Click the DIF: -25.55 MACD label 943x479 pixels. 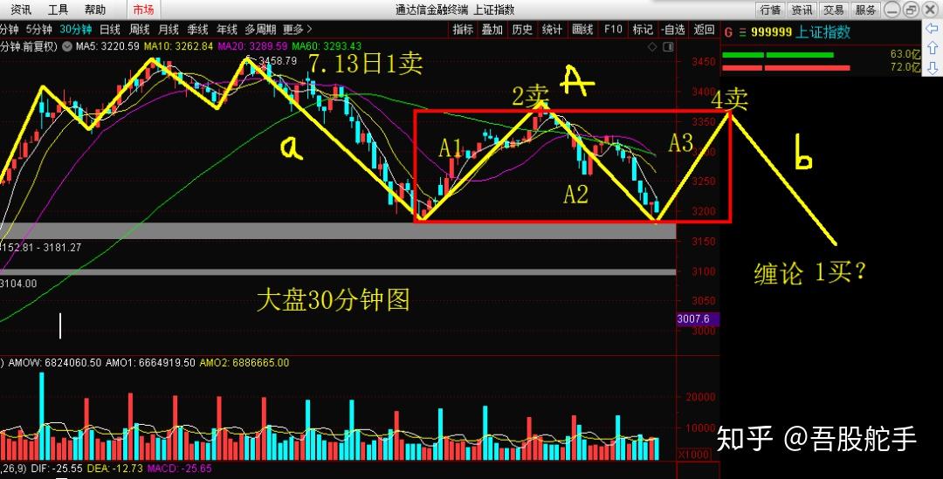coord(57,469)
